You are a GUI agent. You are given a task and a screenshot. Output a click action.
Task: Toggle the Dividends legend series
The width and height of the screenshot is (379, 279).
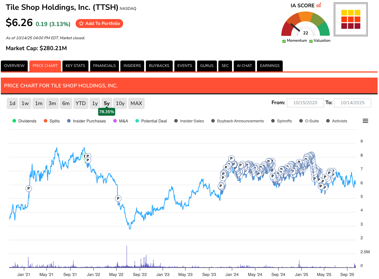point(25,121)
